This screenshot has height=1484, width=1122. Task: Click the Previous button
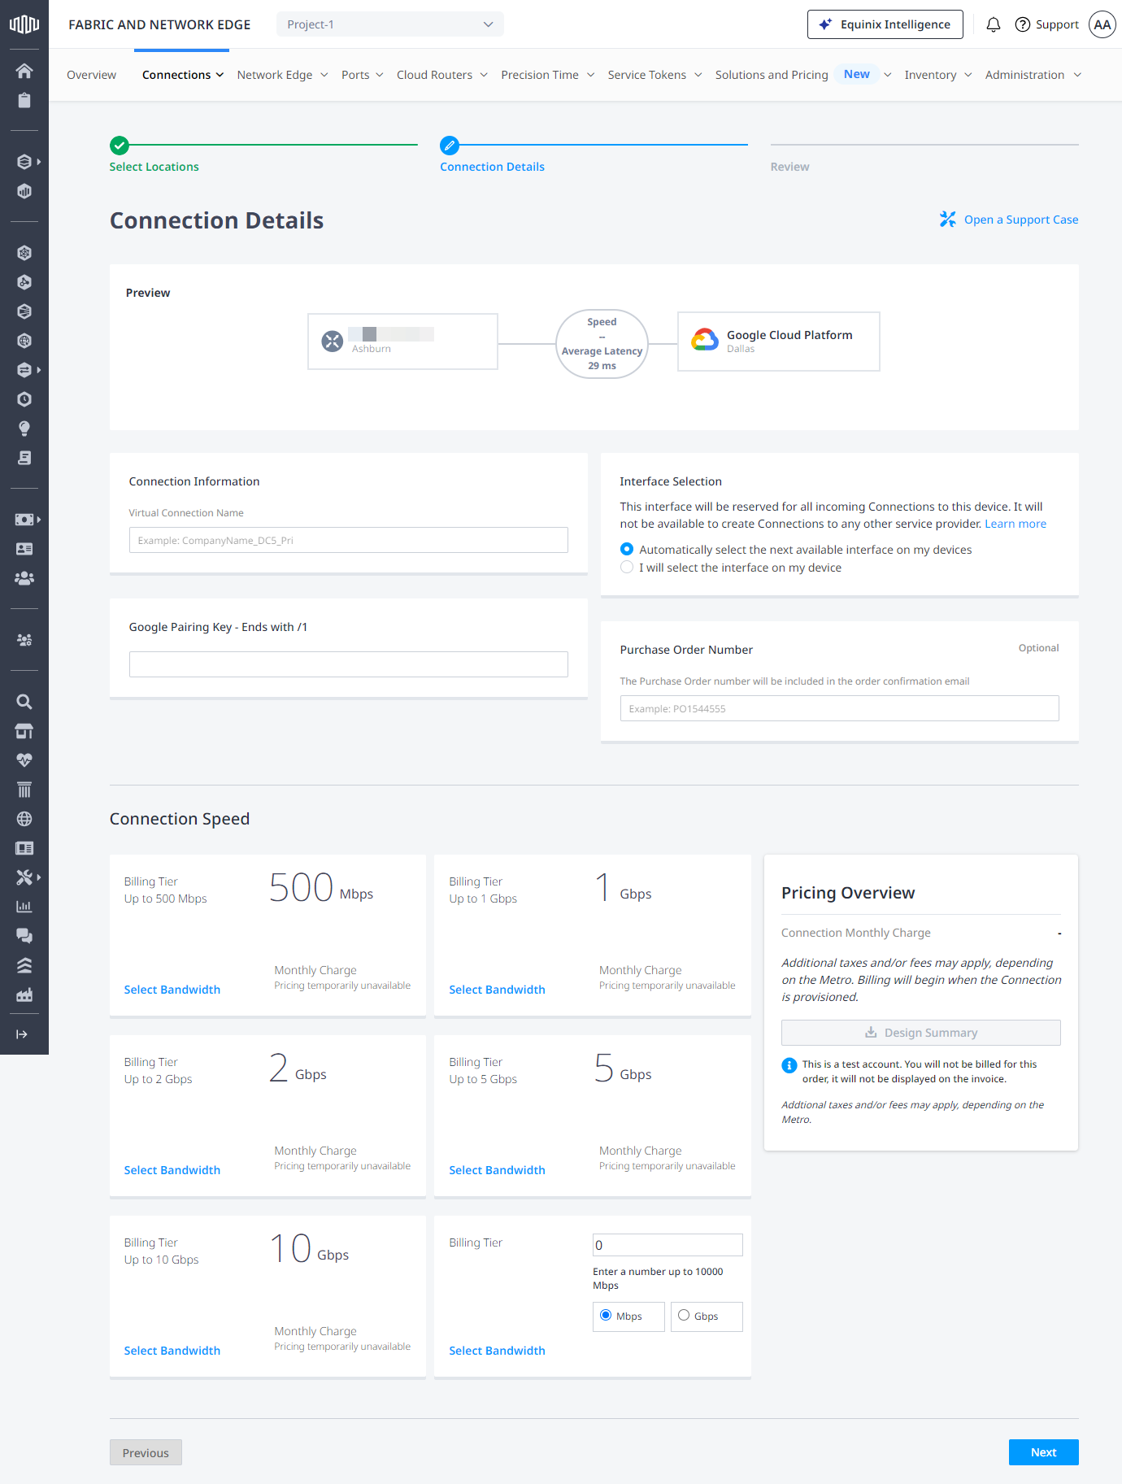tap(146, 1452)
